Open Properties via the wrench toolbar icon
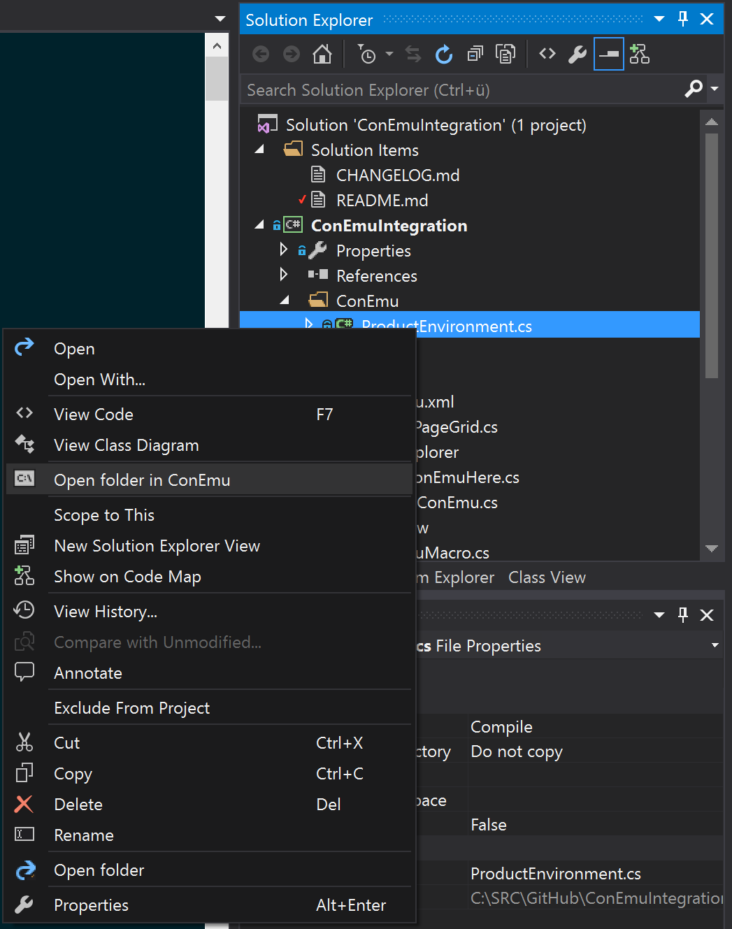 pos(577,54)
